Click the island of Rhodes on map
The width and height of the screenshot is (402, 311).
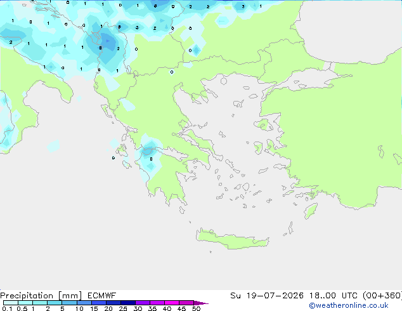click(x=311, y=211)
